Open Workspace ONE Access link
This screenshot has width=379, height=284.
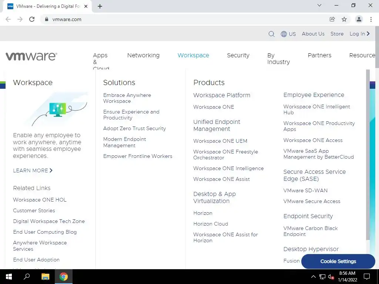pos(313,140)
